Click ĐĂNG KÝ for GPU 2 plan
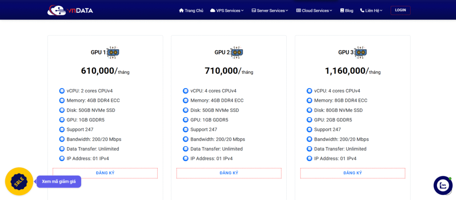The width and height of the screenshot is (456, 200). click(229, 173)
